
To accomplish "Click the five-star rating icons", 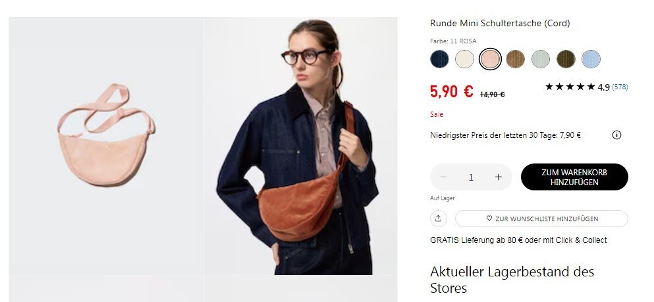I will point(570,87).
